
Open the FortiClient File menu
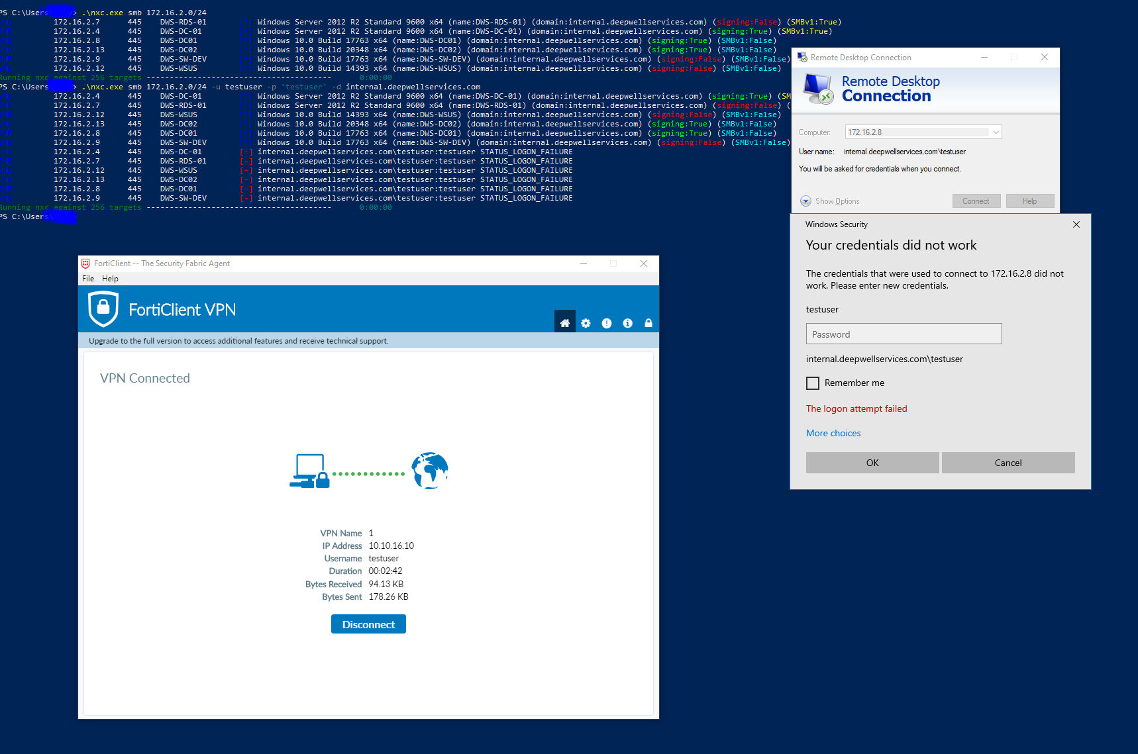[x=88, y=279]
